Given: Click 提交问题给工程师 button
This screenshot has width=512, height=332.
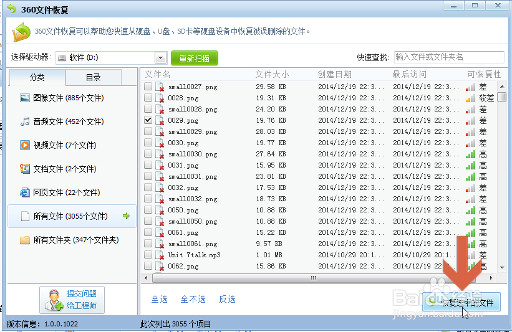Looking at the screenshot, I should point(72,300).
